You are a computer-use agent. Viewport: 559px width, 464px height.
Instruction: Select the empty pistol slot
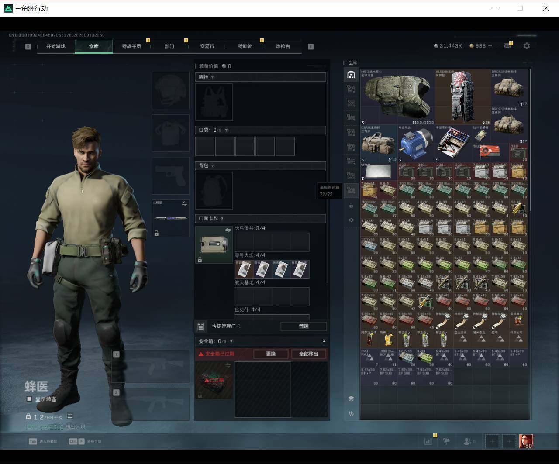click(x=170, y=176)
